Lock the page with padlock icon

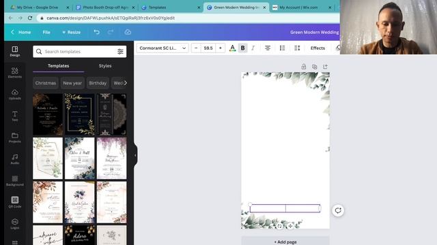(303, 67)
